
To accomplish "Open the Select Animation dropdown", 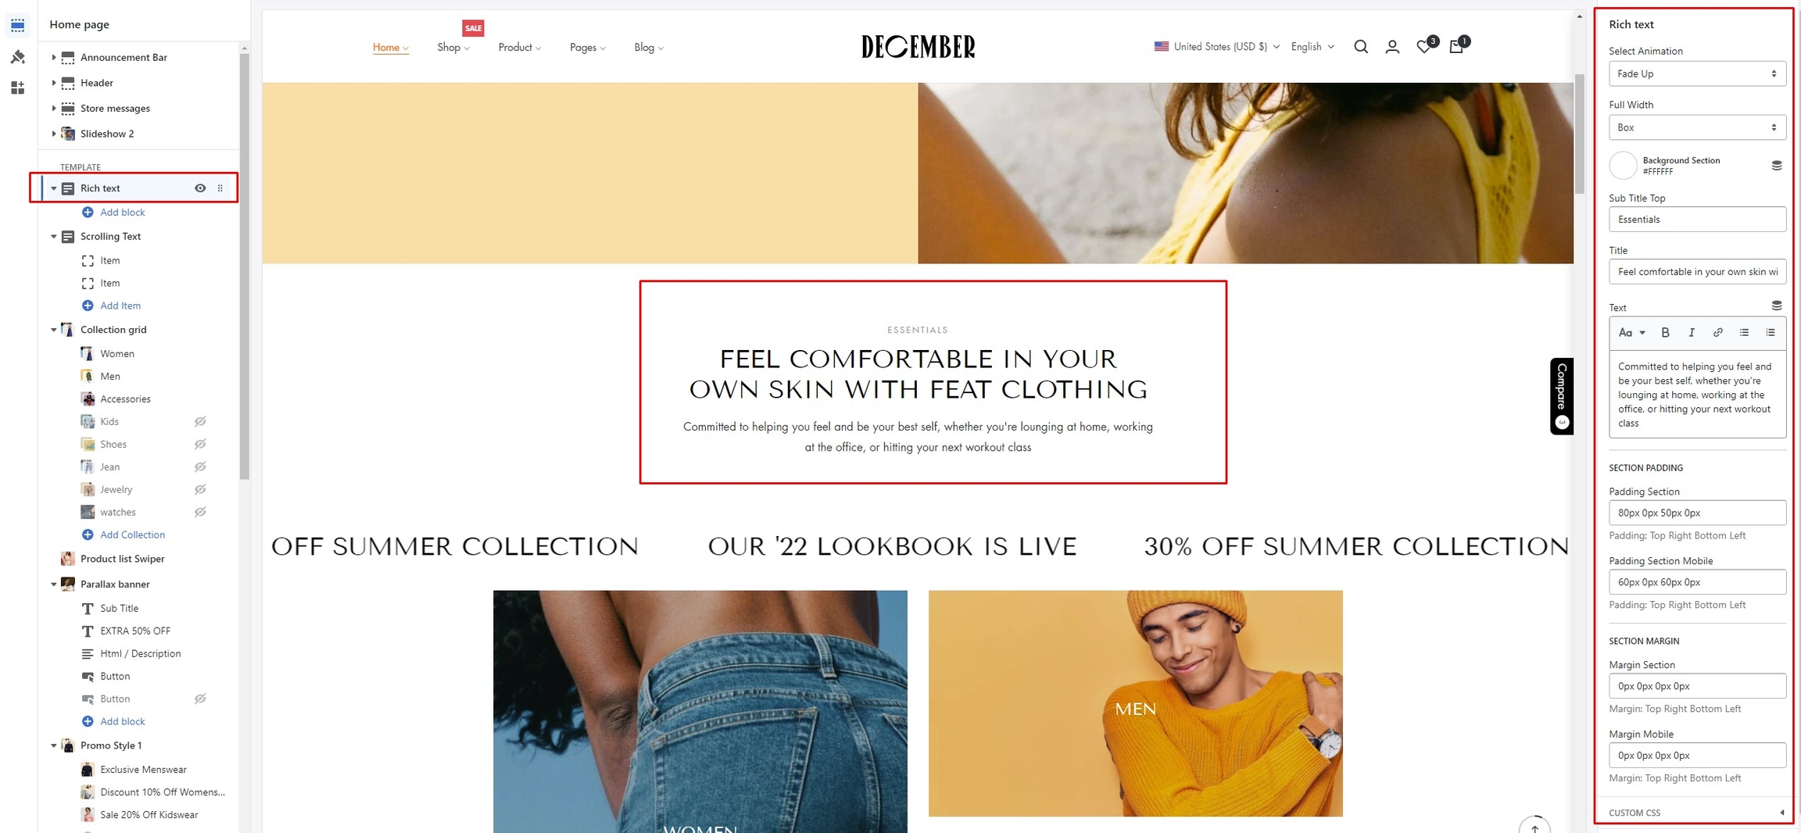I will click(1697, 73).
